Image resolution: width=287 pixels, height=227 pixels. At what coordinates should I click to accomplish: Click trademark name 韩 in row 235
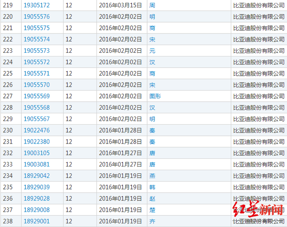pyautogui.click(x=152, y=187)
